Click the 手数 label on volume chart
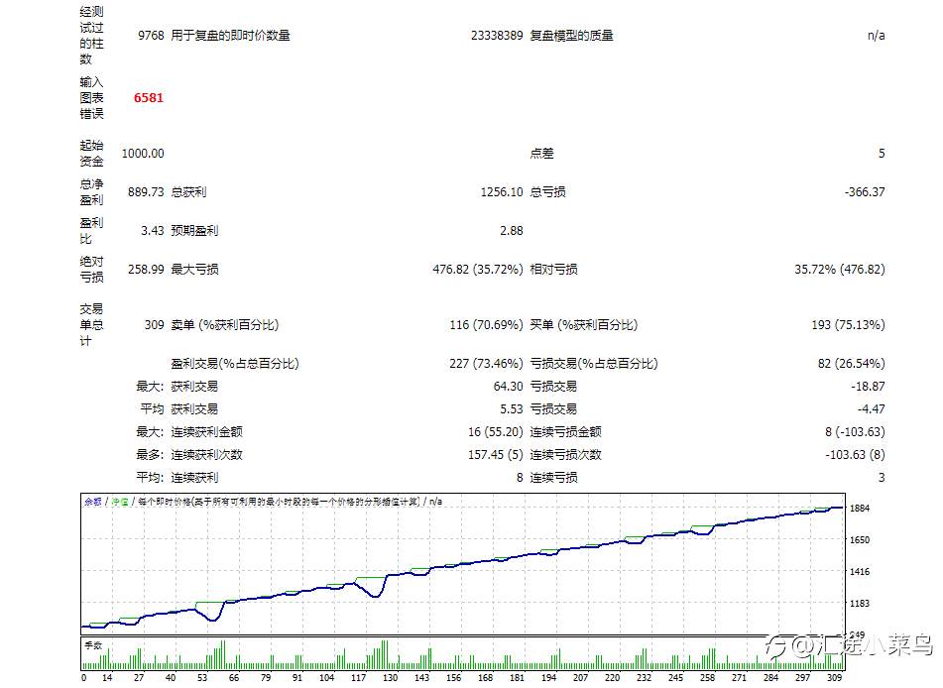The height and width of the screenshot is (688, 943). pos(93,645)
